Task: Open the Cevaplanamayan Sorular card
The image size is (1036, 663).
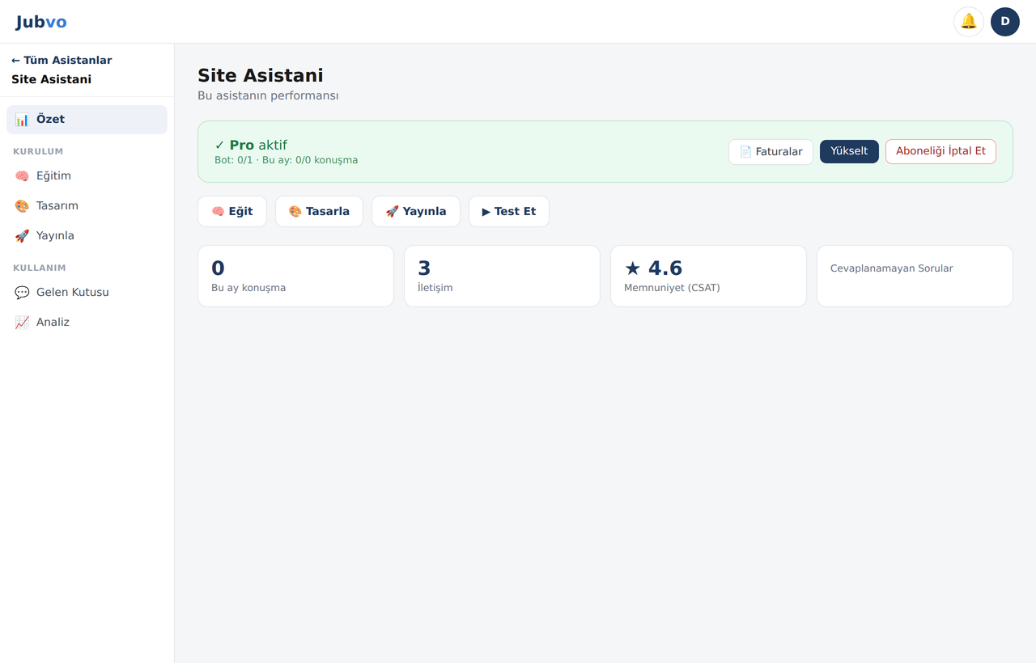Action: (x=915, y=277)
